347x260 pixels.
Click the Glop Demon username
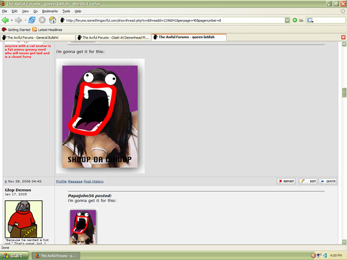coord(18,190)
